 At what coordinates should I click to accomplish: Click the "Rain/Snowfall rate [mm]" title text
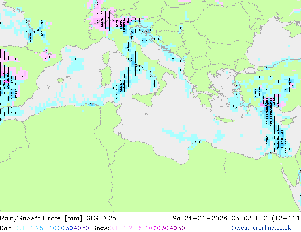(41, 218)
